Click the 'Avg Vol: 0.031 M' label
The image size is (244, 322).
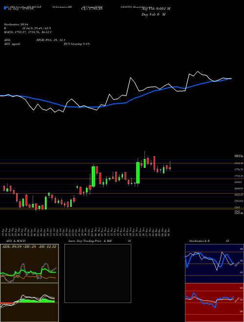click(x=156, y=8)
